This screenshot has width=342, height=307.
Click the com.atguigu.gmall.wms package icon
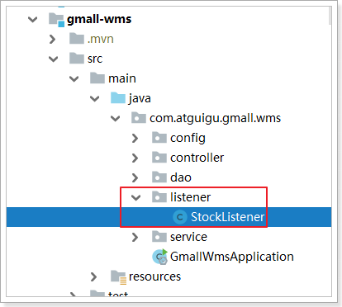click(139, 118)
